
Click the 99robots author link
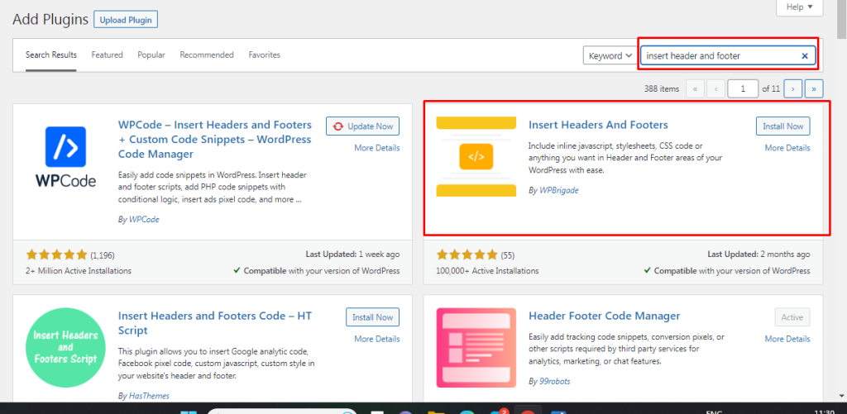(x=555, y=382)
